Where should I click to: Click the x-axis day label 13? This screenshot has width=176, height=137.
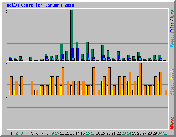point(72,133)
